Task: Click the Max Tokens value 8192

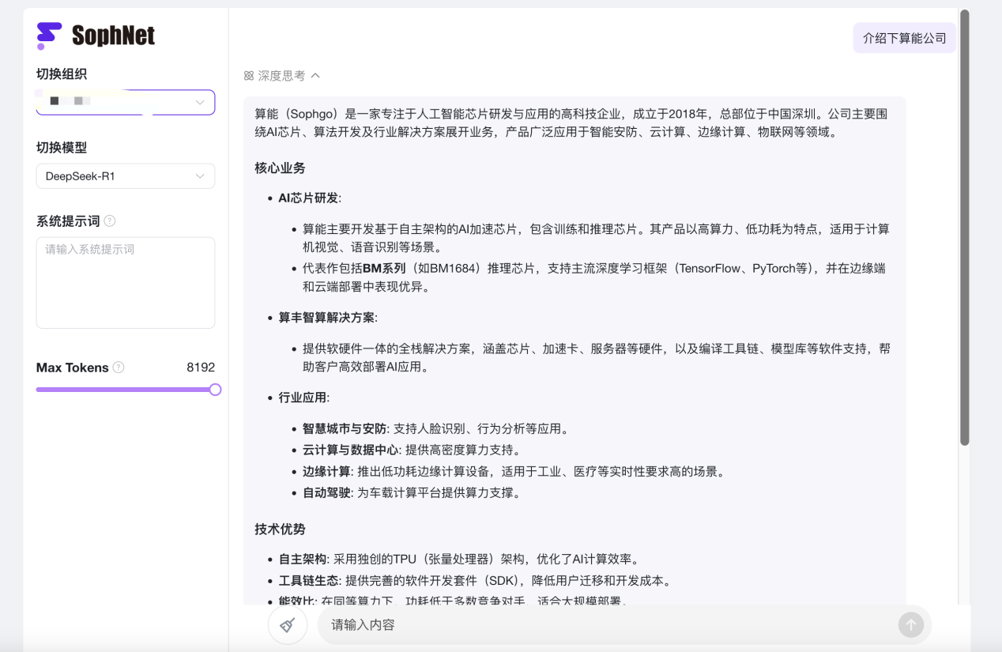Action: click(x=201, y=367)
